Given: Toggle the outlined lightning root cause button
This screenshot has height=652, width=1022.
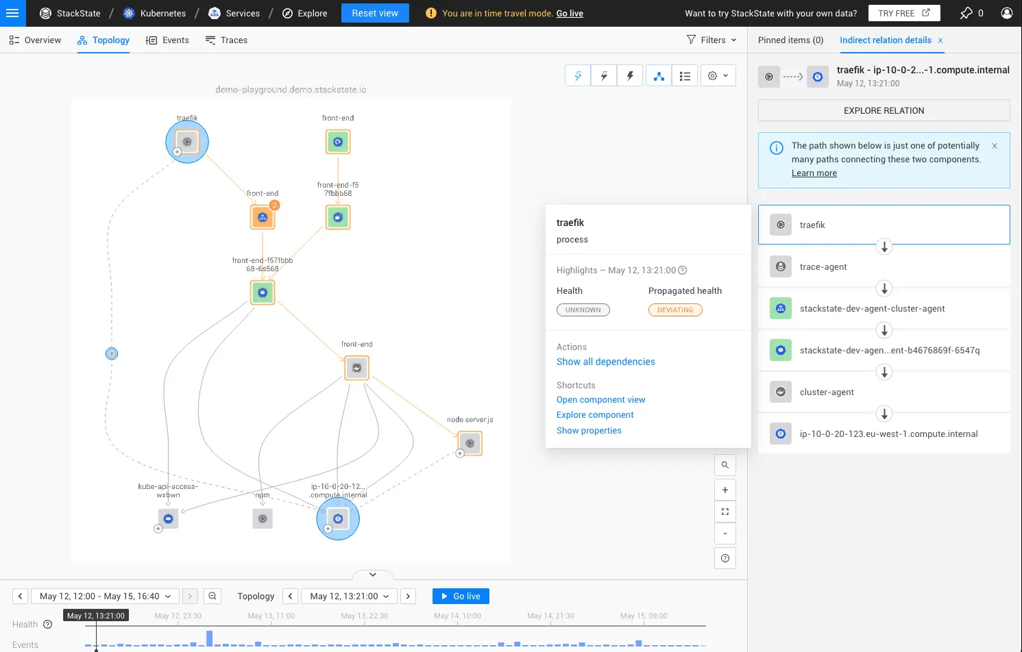Looking at the screenshot, I should pos(578,75).
